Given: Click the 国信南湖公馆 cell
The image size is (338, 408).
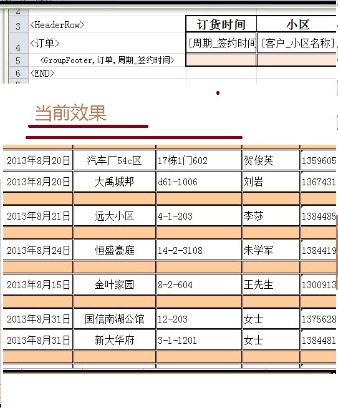Looking at the screenshot, I should [115, 319].
